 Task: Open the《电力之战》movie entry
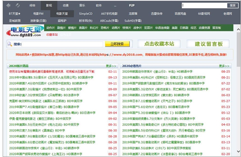pos(44,125)
